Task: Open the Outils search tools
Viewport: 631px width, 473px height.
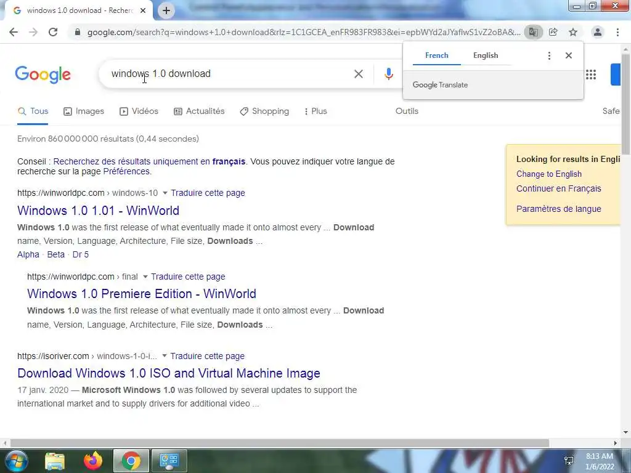Action: coord(407,111)
